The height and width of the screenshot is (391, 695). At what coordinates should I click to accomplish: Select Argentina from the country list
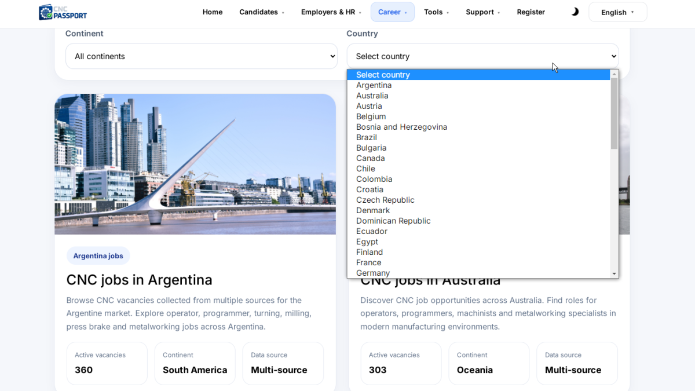478,85
